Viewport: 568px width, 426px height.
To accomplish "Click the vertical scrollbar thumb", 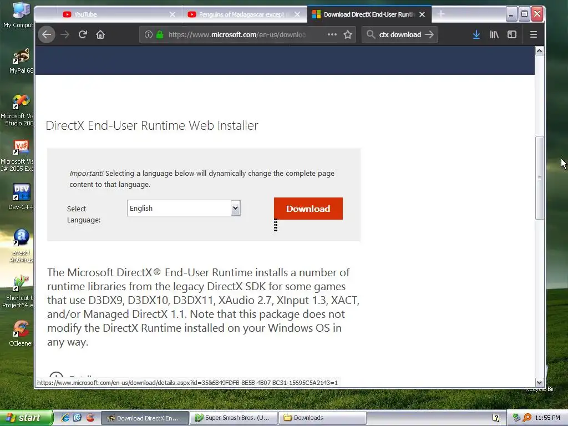I will [539, 178].
